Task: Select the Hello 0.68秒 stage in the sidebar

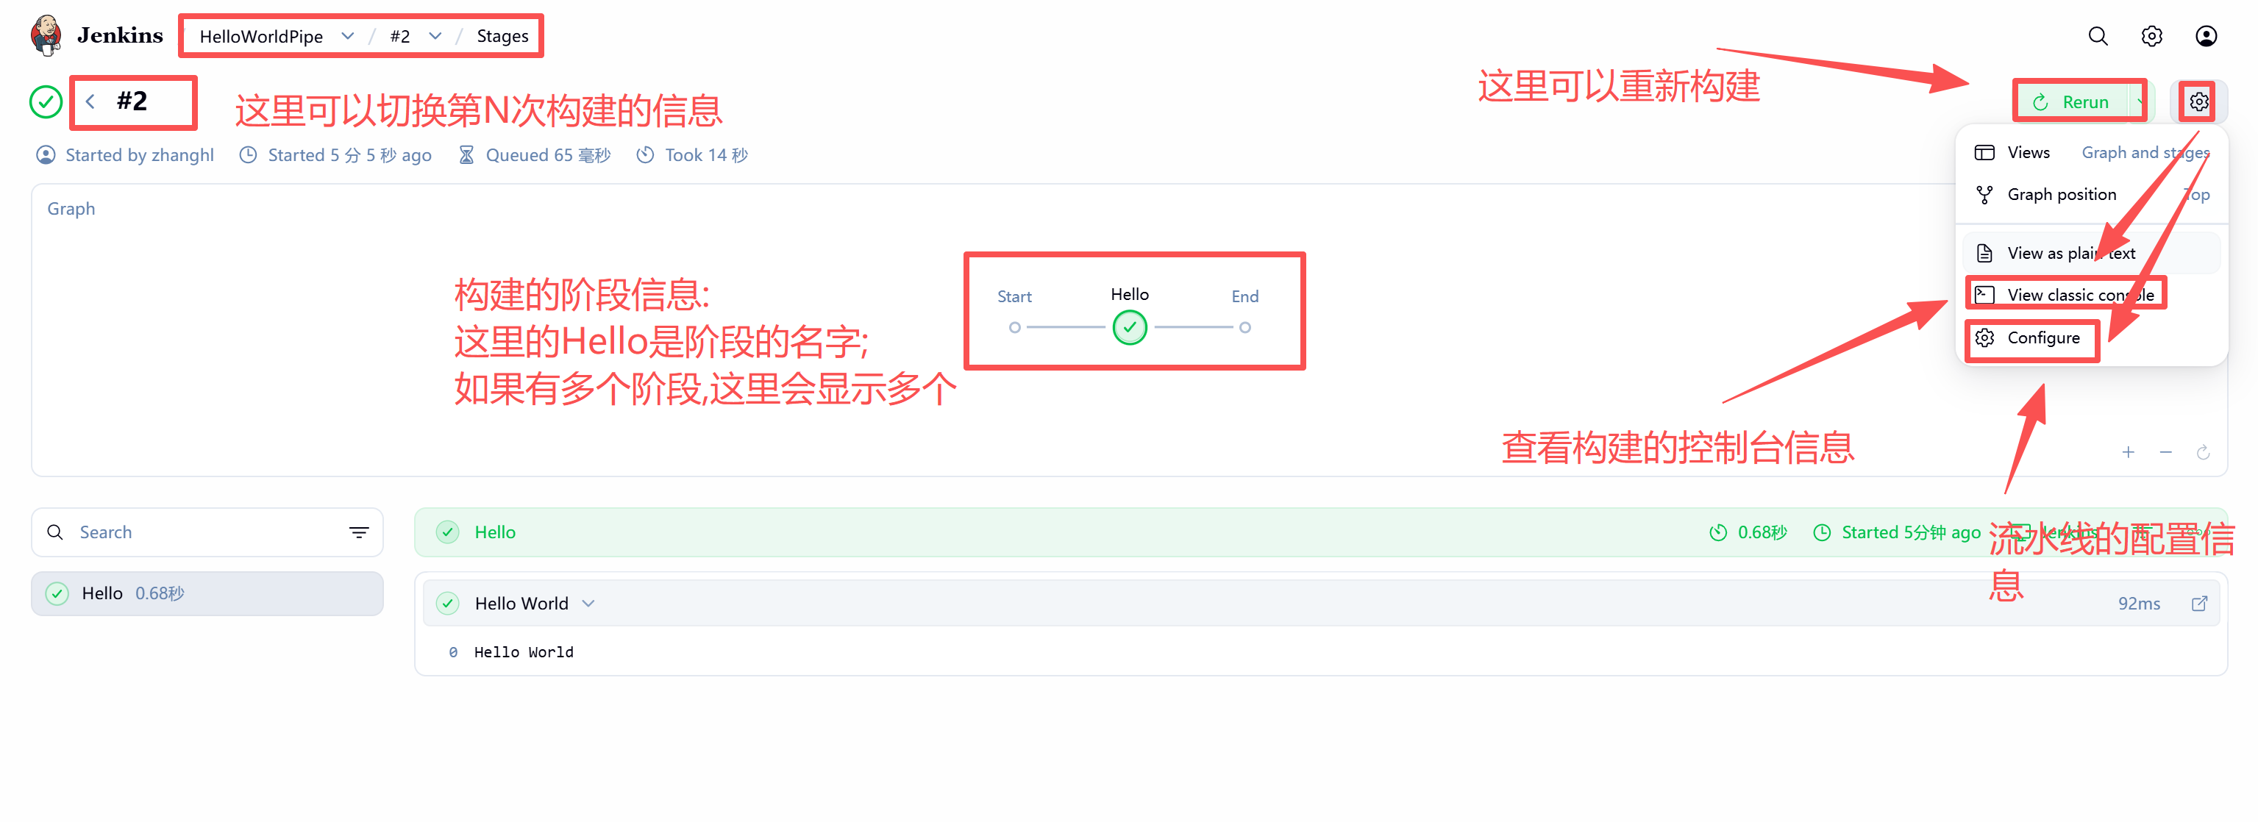Action: click(207, 593)
